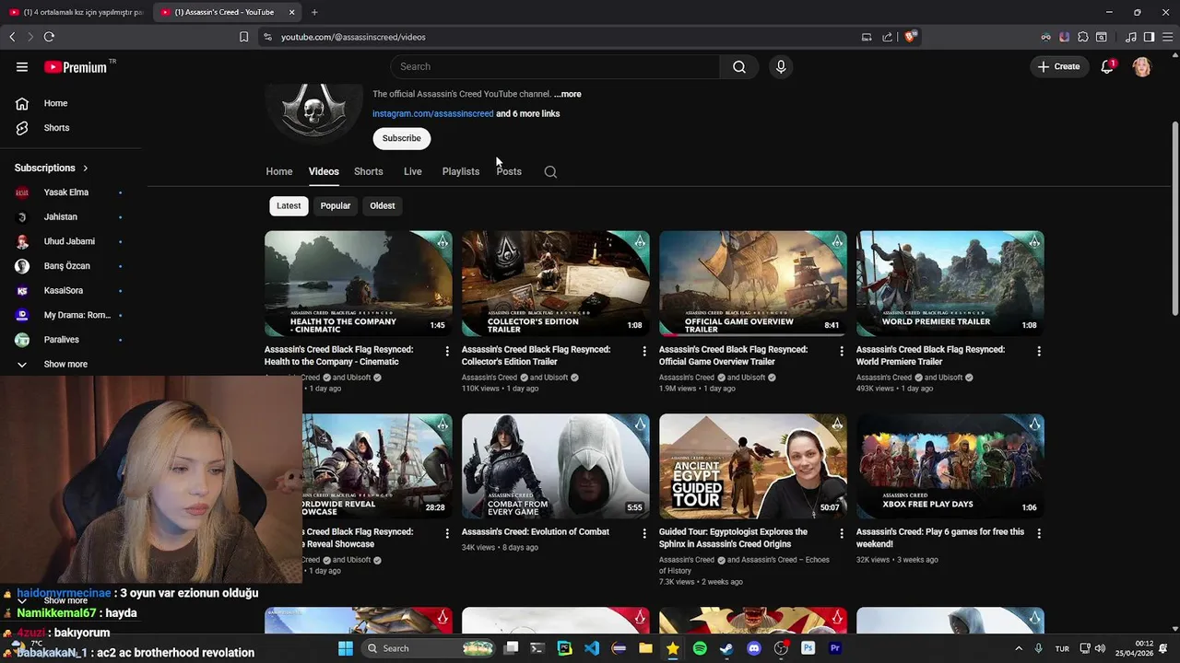Open options for Play 6 games video

1039,533
